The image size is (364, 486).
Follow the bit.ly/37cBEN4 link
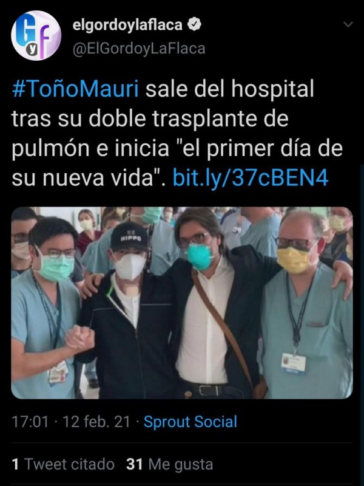(251, 178)
